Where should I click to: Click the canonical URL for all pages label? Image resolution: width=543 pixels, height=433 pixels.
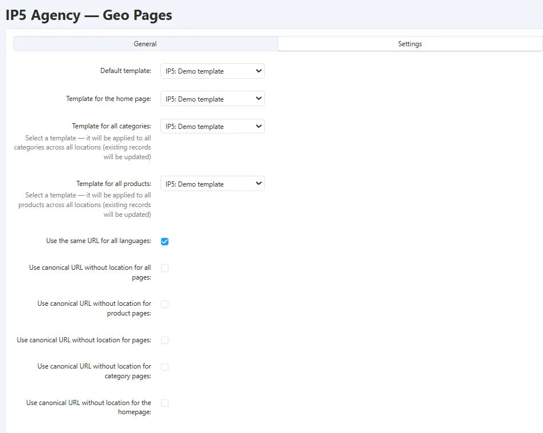coord(90,272)
